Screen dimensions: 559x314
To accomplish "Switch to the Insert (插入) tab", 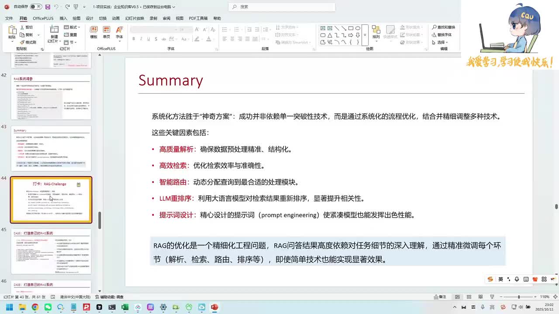I will (63, 18).
